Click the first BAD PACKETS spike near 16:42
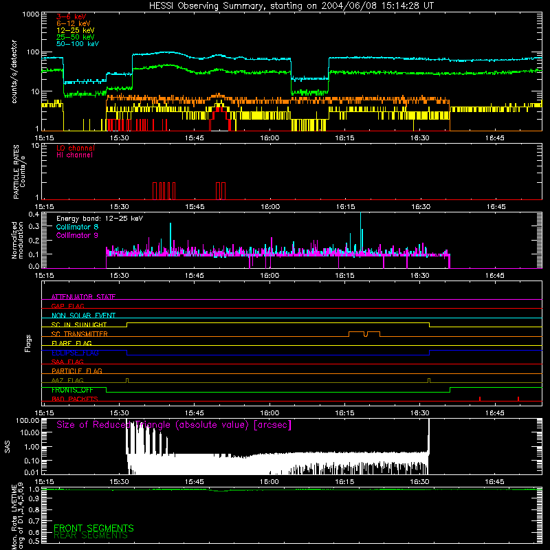This screenshot has width=550, height=550. click(x=479, y=399)
